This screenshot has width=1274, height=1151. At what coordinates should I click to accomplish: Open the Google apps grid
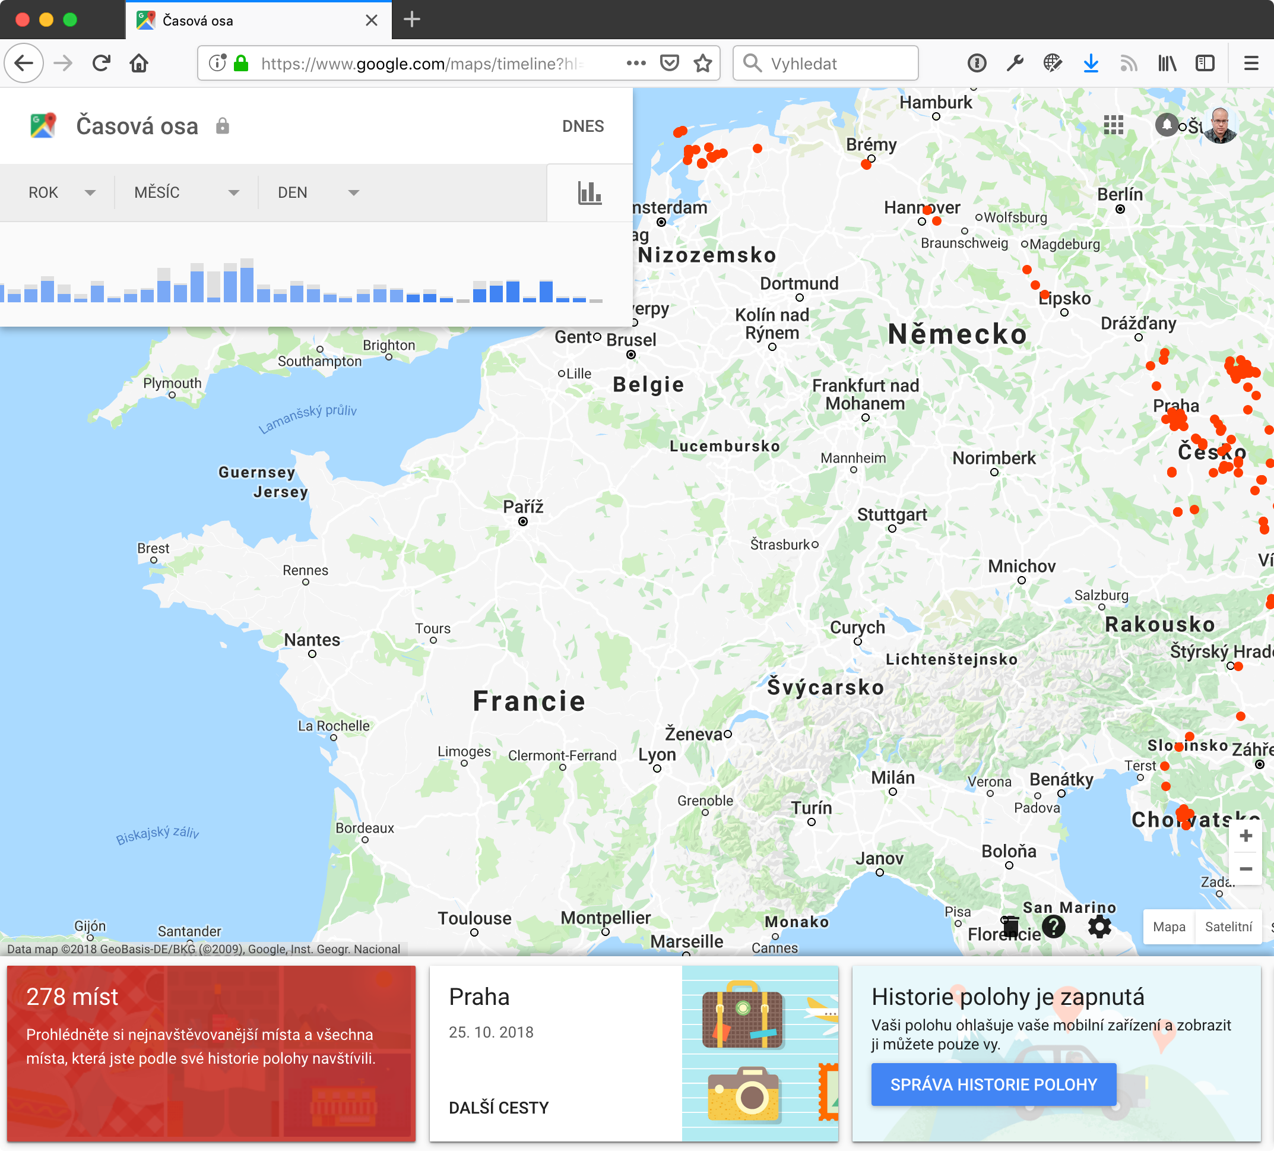pyautogui.click(x=1114, y=125)
